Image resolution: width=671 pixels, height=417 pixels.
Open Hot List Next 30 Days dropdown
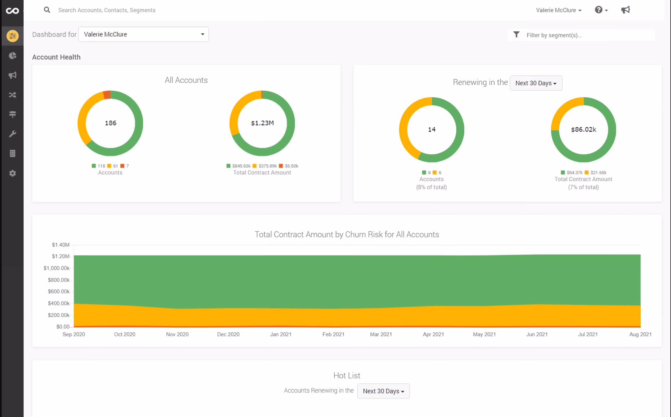pyautogui.click(x=383, y=391)
